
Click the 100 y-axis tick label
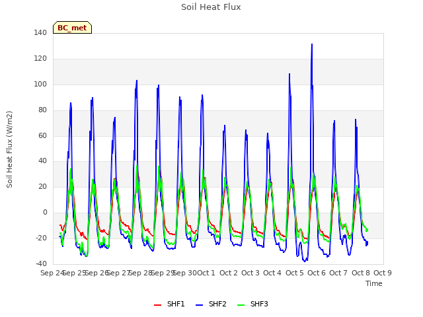point(40,84)
